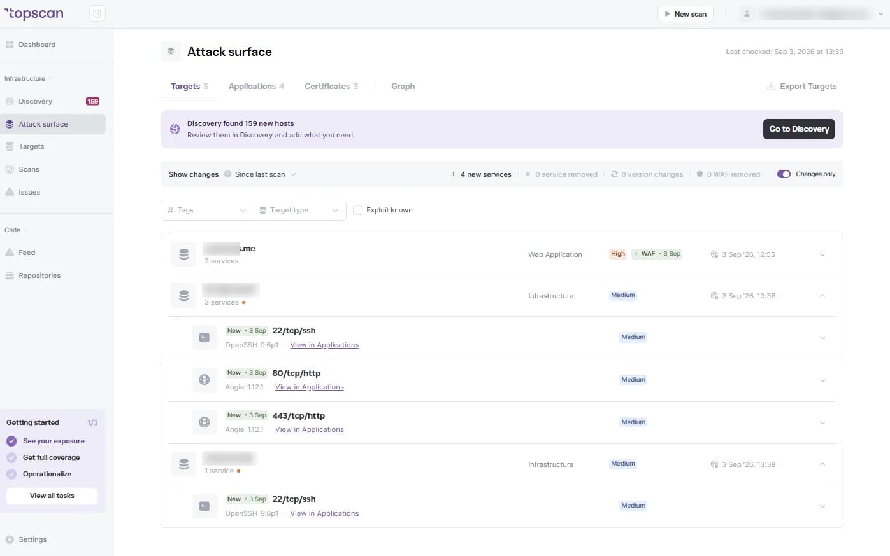Click the download icon beside Export Targets
Screen dimensions: 890x556
point(771,87)
